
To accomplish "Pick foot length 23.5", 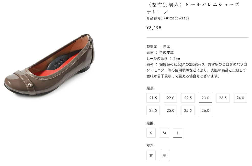I will click(223, 98).
